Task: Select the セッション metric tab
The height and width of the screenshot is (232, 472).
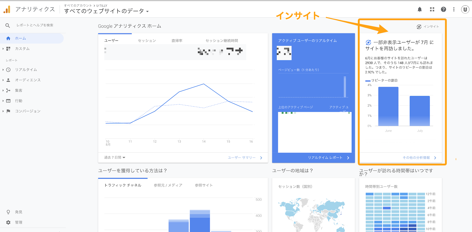Action: 147,41
